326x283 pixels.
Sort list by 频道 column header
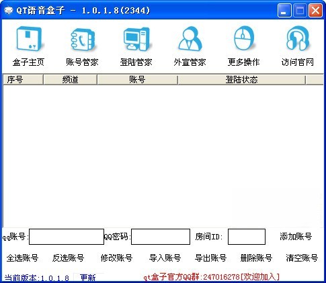70,80
